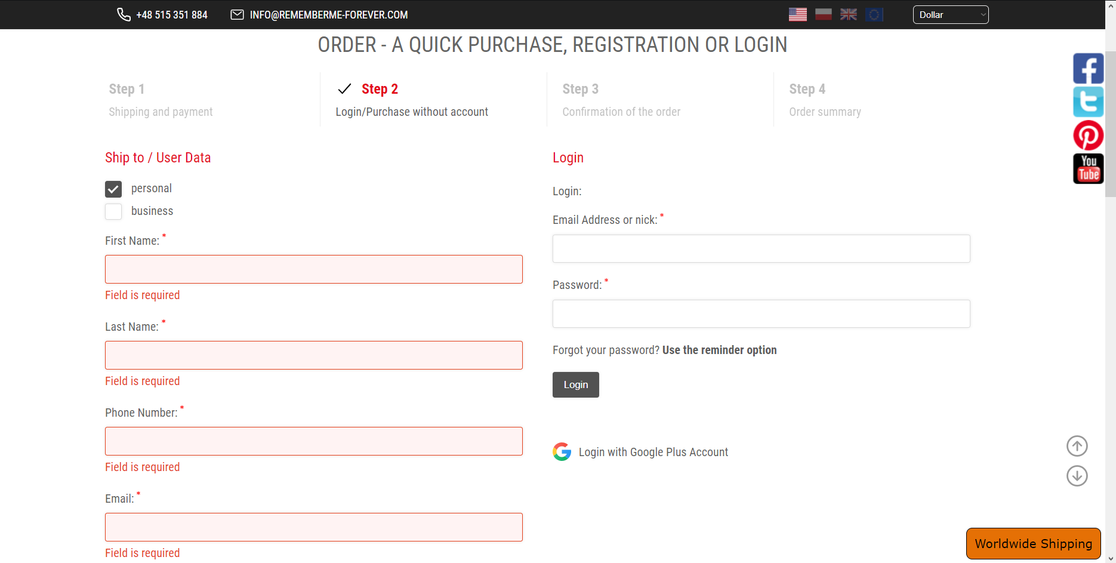1116x563 pixels.
Task: Switch language with the Polish flag
Action: (823, 14)
